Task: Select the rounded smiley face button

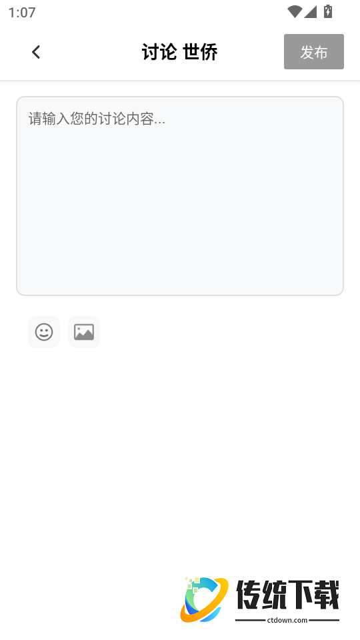Action: coord(44,332)
